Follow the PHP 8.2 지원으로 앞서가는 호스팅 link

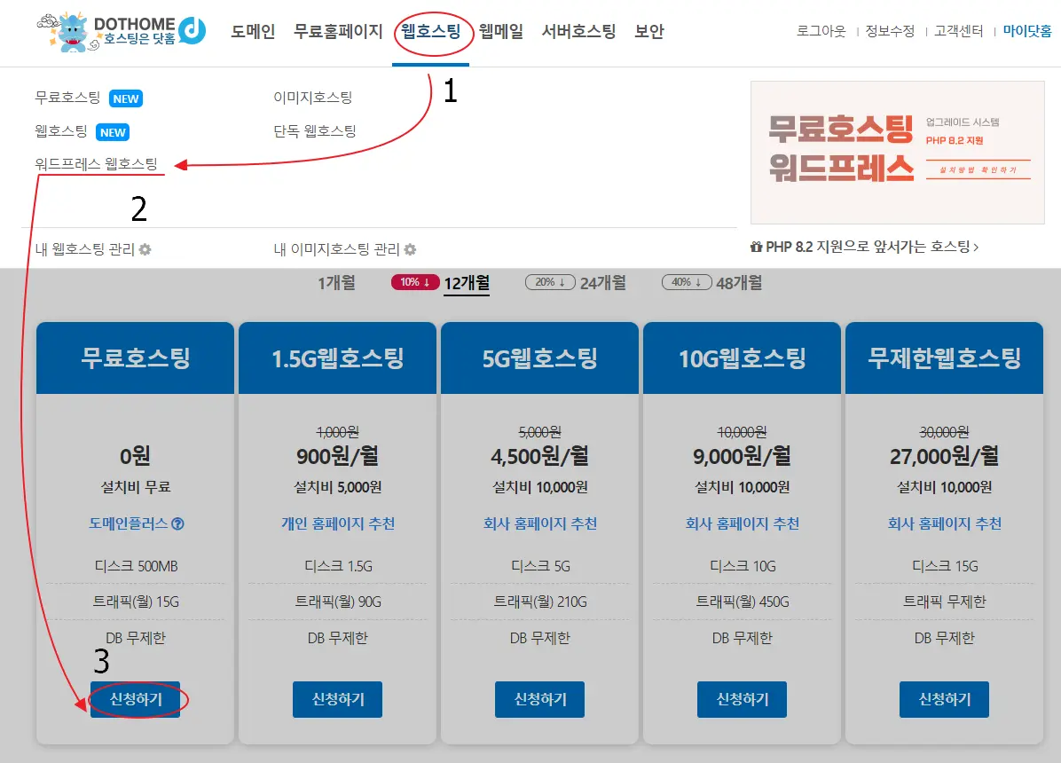pyautogui.click(x=872, y=247)
